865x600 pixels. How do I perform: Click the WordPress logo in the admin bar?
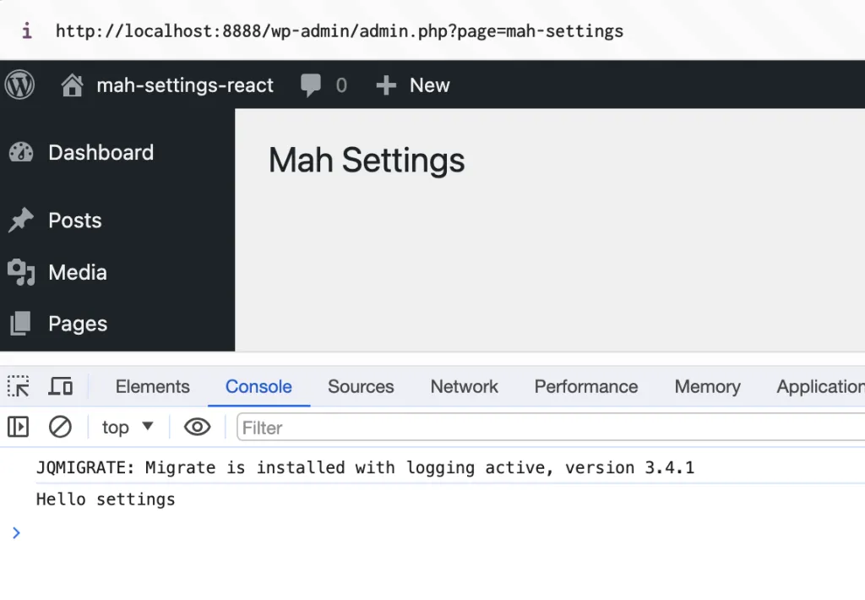[19, 85]
